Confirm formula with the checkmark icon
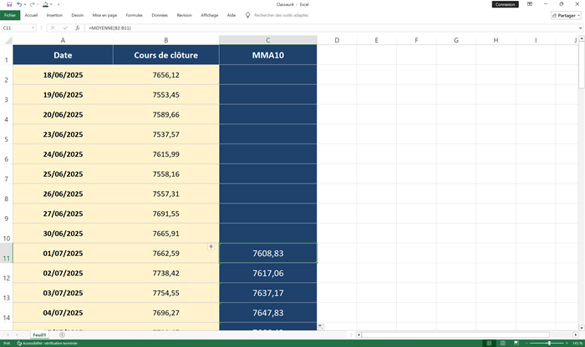The image size is (585, 347). [65, 28]
